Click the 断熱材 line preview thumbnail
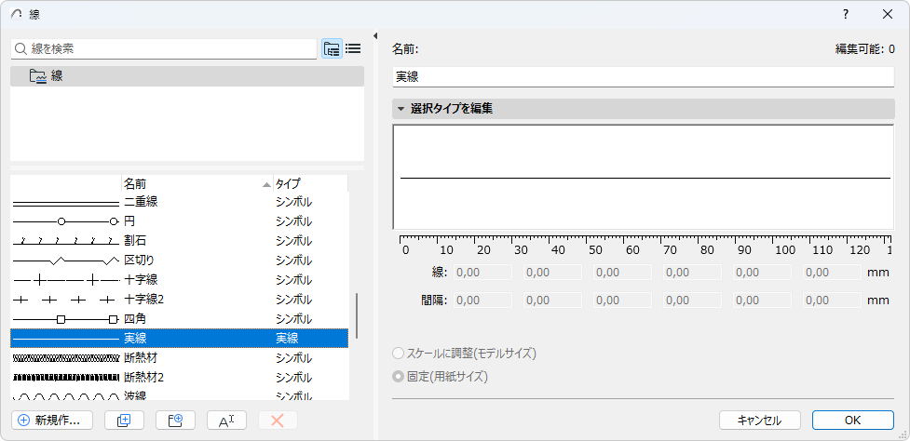 click(x=65, y=358)
